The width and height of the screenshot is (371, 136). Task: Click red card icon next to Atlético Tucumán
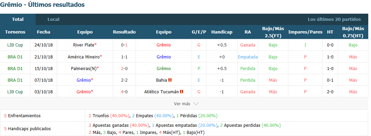(182, 92)
